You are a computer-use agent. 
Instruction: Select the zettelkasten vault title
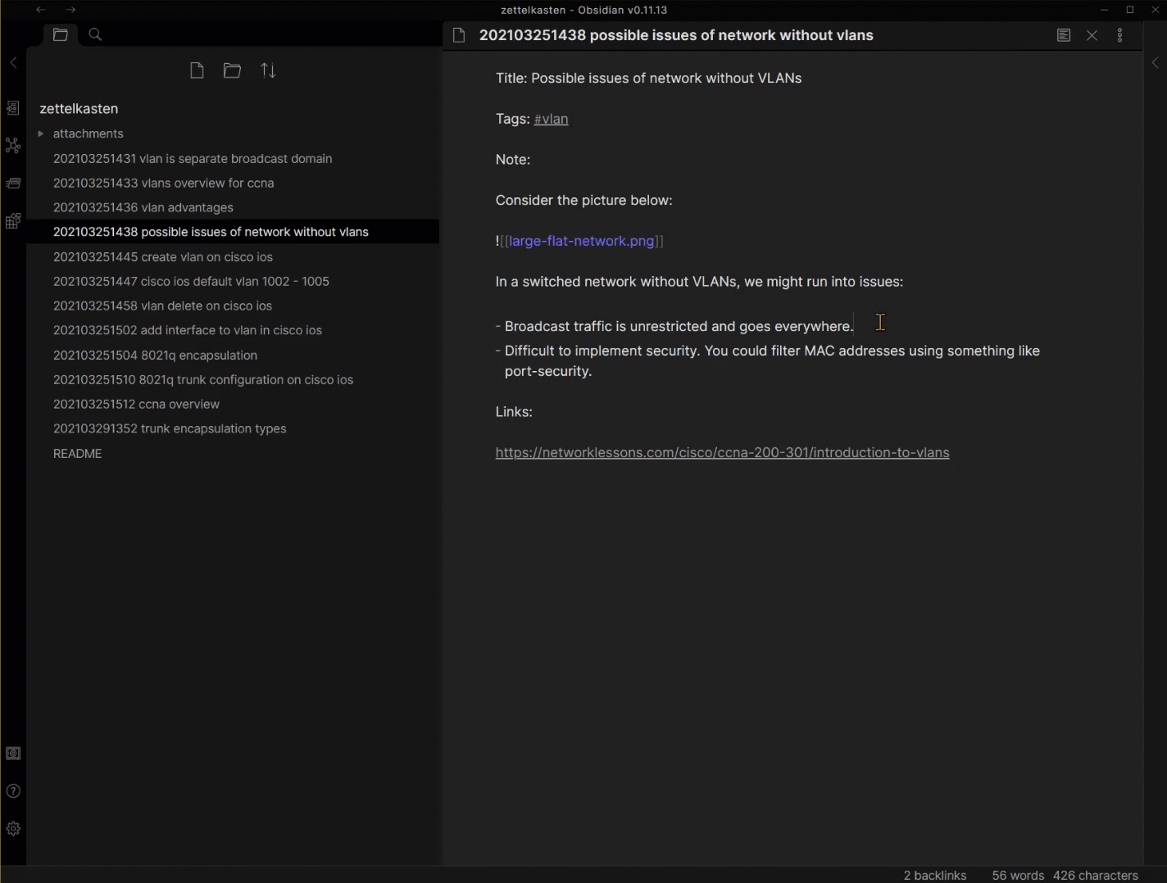pyautogui.click(x=79, y=108)
